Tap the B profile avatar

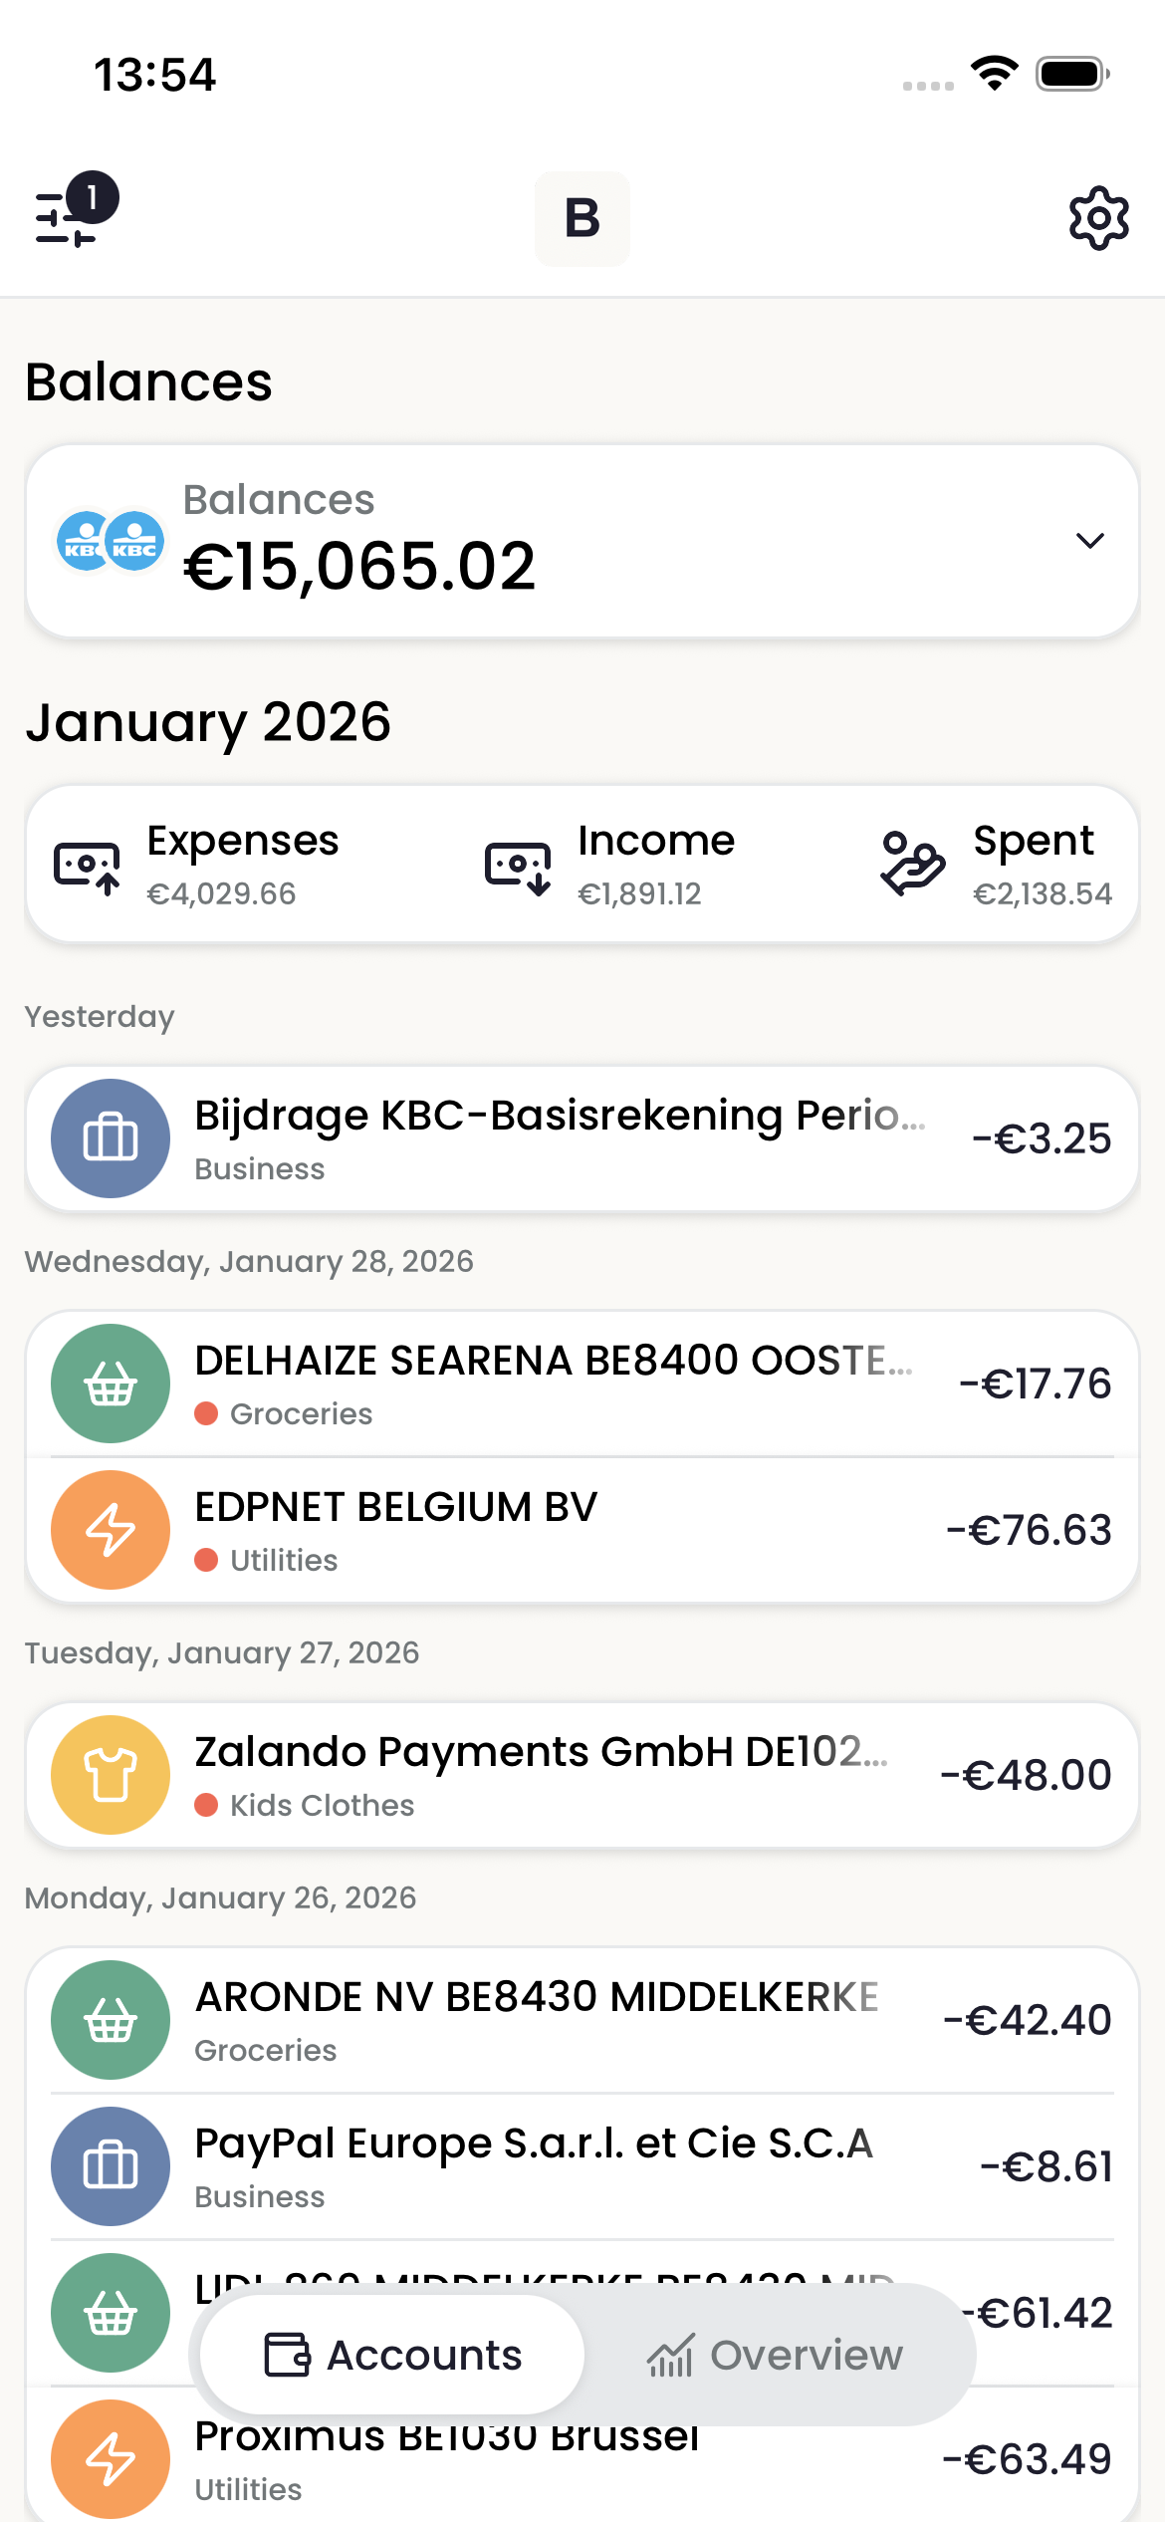pos(582,218)
